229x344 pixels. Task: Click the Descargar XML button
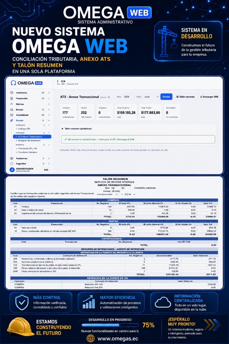click(209, 97)
